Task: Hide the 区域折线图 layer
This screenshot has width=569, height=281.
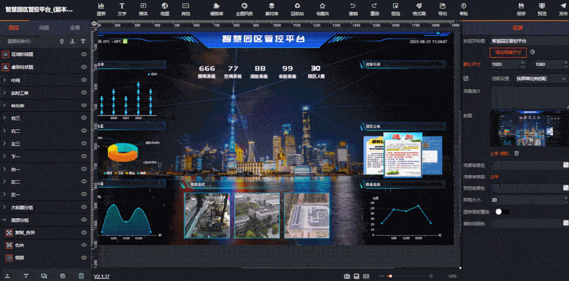Action: click(x=84, y=54)
